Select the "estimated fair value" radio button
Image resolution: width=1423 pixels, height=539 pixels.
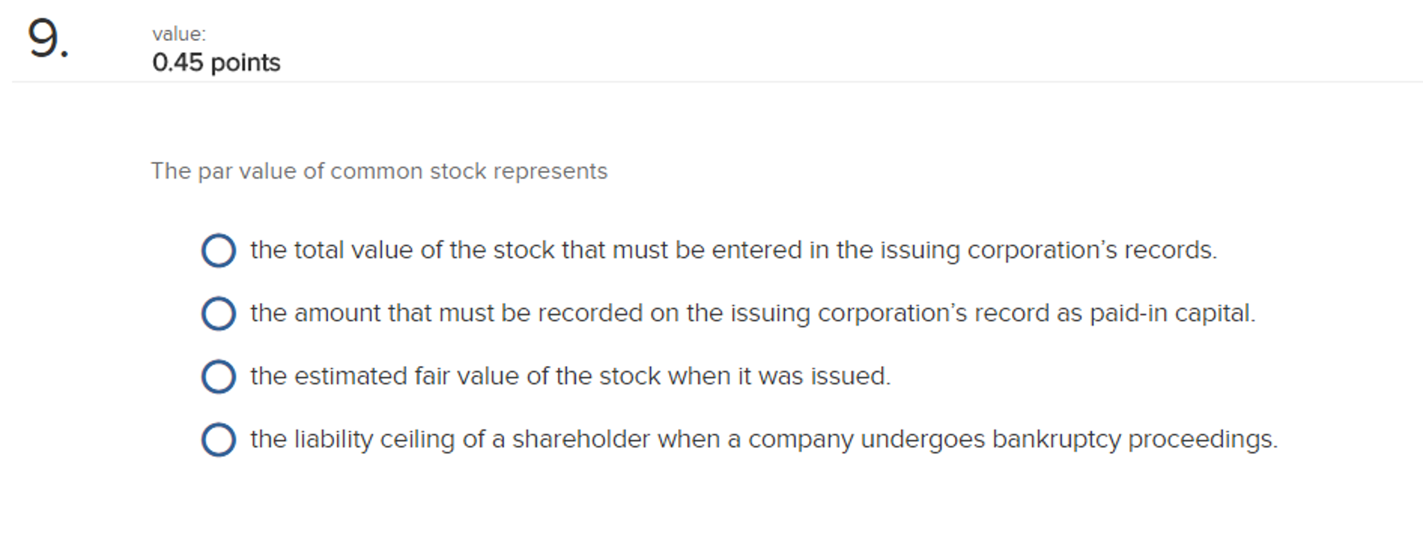[x=218, y=376]
